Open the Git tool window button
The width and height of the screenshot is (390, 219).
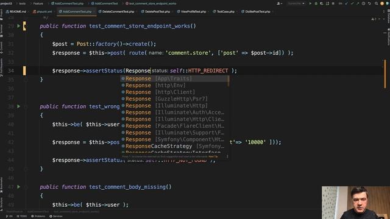[9, 217]
